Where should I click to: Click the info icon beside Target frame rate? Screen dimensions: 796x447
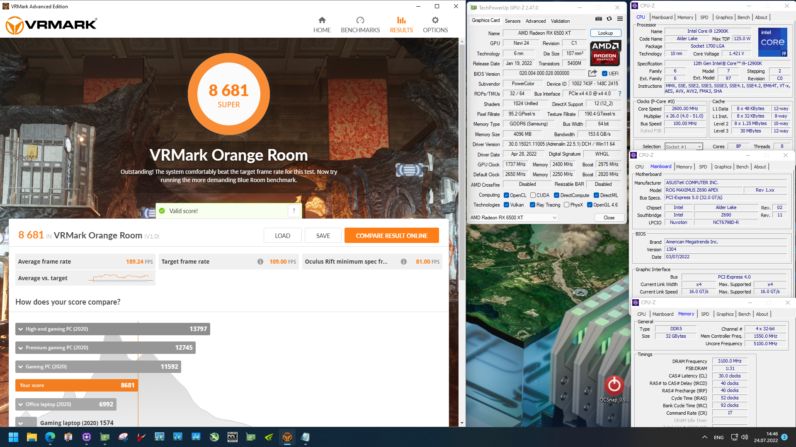click(260, 262)
